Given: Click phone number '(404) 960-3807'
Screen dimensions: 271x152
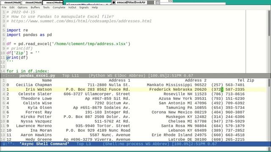Looking at the screenshot, I should click(228, 112).
